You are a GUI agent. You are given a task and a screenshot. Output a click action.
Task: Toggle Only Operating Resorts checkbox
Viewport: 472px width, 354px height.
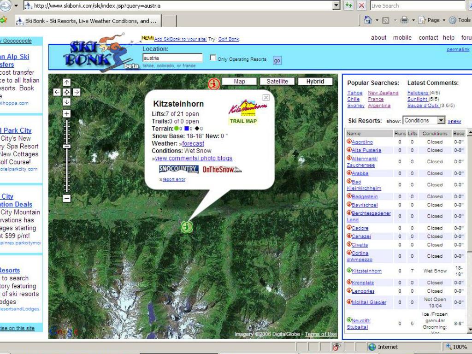pos(213,58)
